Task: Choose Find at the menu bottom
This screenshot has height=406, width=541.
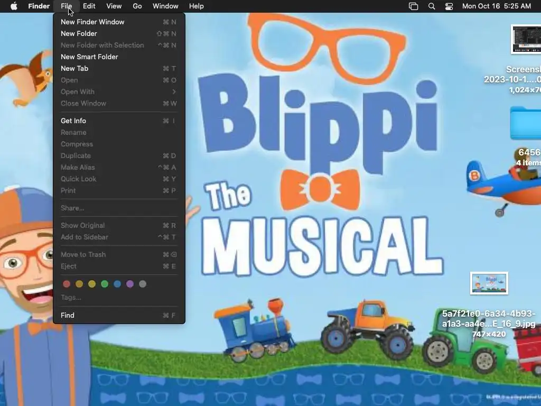Action: point(119,315)
